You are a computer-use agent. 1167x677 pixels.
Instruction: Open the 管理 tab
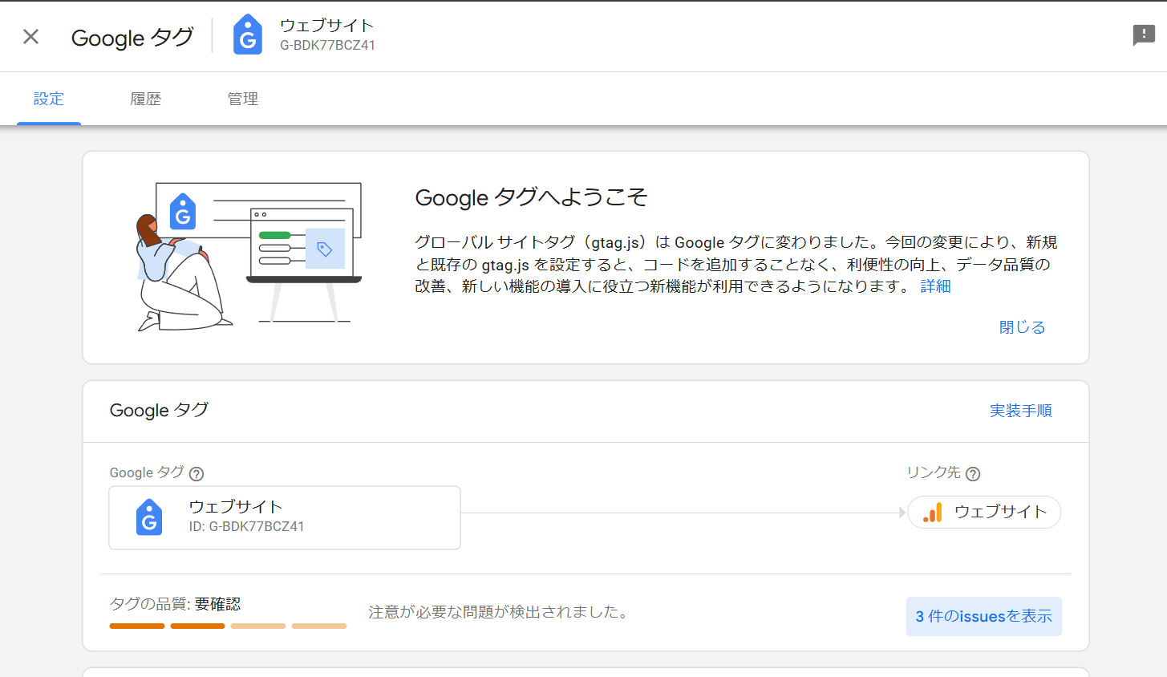pyautogui.click(x=243, y=99)
